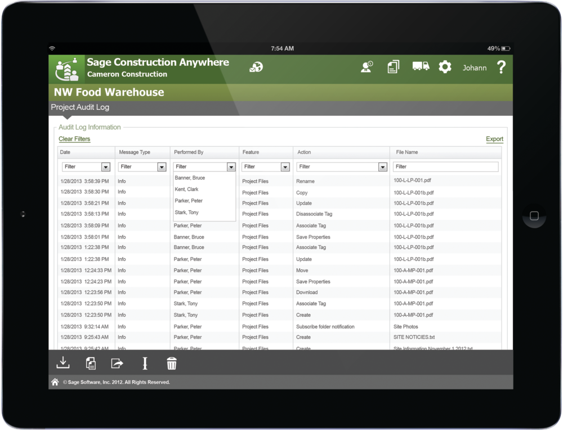Screen dimensions: 563x431
Task: Open the Message Type filter dropdown
Action: [x=162, y=167]
